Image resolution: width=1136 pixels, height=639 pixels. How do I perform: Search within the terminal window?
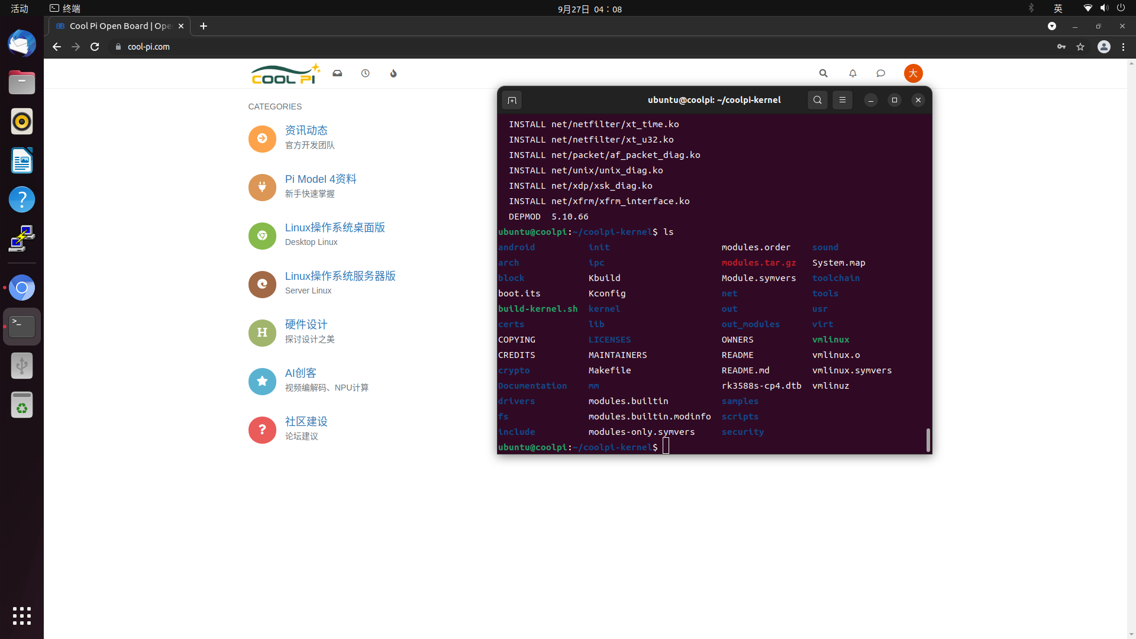pyautogui.click(x=818, y=100)
